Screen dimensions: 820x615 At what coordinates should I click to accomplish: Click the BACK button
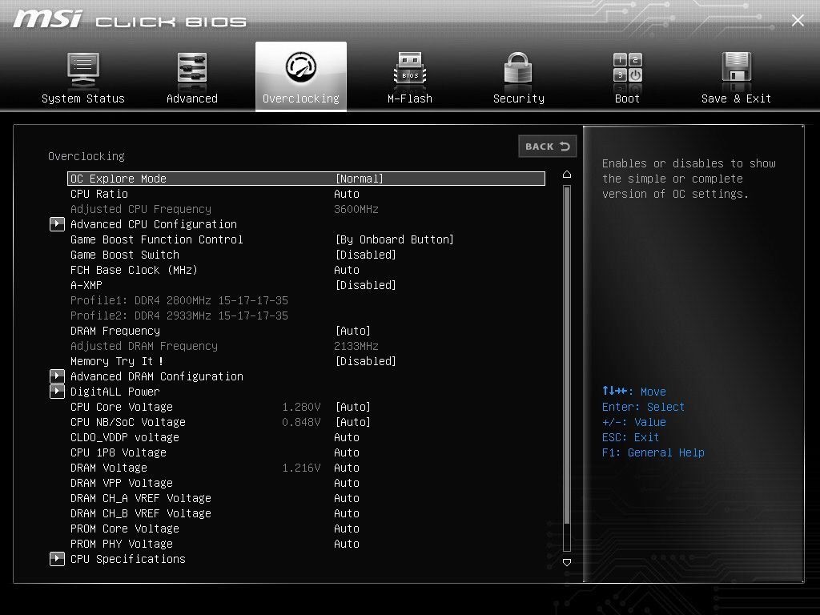pyautogui.click(x=548, y=147)
